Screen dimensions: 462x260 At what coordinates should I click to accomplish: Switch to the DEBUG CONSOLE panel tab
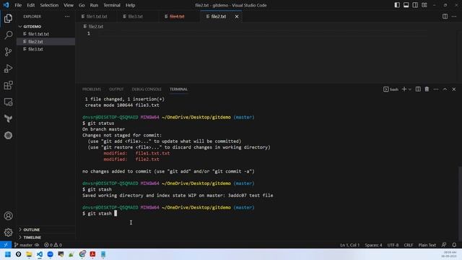click(147, 89)
